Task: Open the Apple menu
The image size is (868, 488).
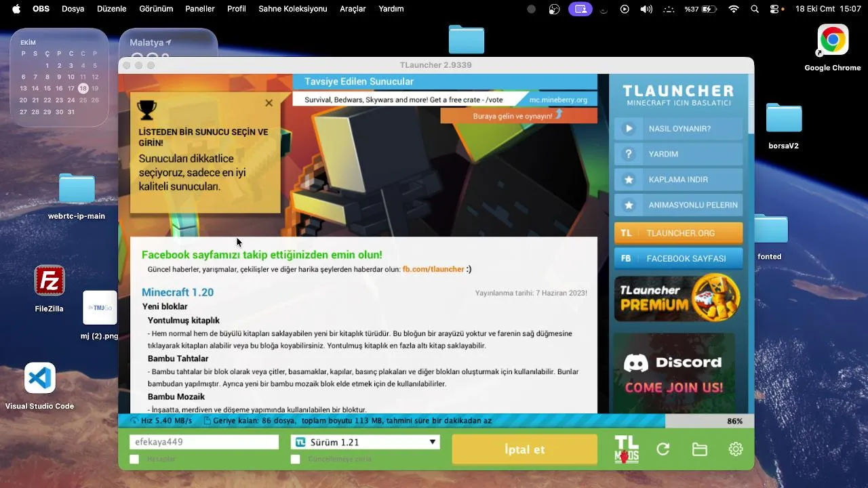Action: pyautogui.click(x=16, y=9)
